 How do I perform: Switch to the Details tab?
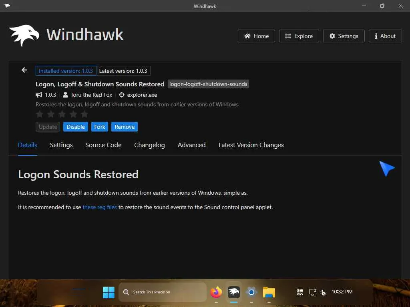point(28,145)
